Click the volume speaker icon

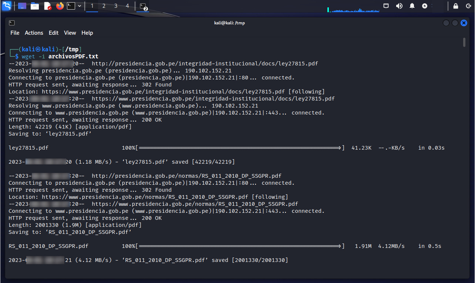click(399, 6)
